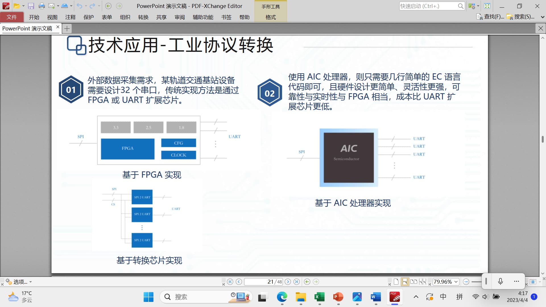546x307 pixels.
Task: Expand the zoom level 79.96% dropdown
Action: point(456,282)
